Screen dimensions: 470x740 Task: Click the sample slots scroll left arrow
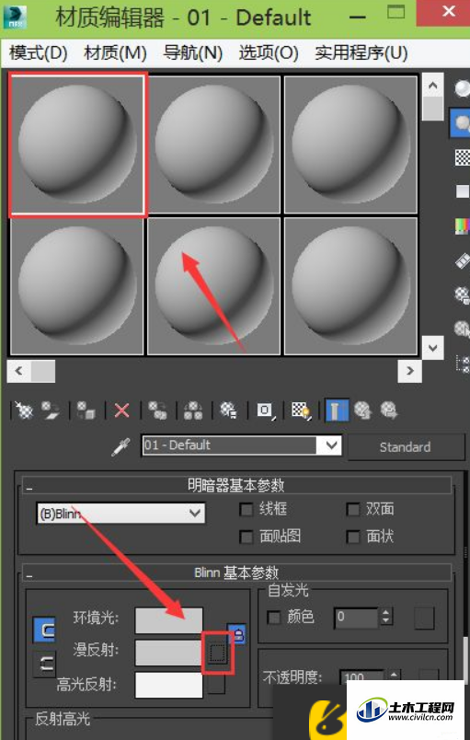(x=19, y=371)
